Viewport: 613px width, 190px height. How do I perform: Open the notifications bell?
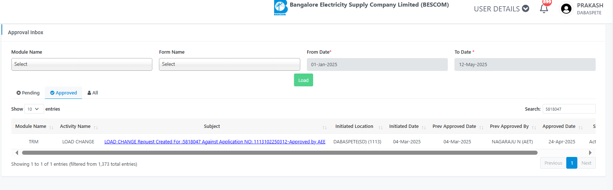pyautogui.click(x=544, y=9)
